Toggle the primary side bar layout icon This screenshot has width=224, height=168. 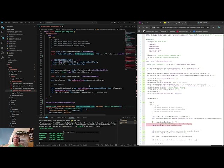coord(115,22)
